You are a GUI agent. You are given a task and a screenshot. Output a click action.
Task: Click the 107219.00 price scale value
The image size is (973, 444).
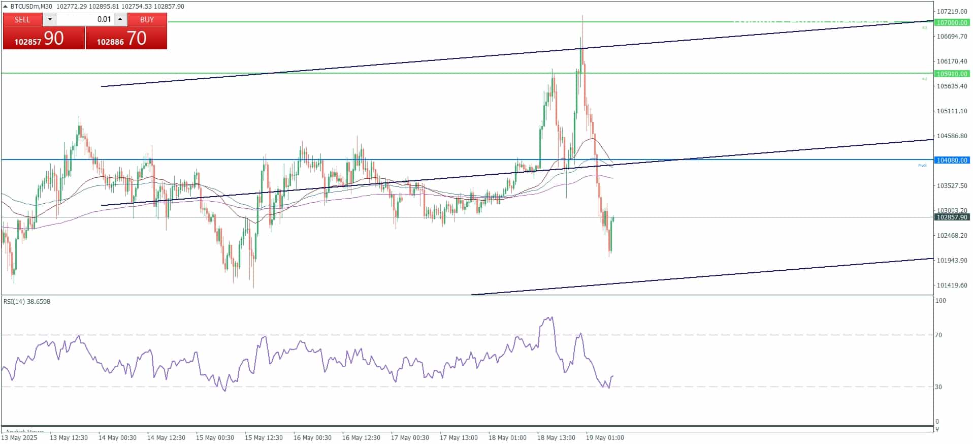pos(952,11)
